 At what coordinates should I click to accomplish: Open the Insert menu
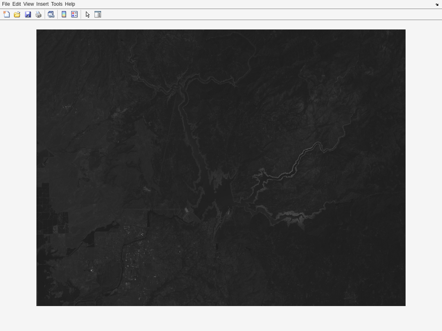[42, 4]
